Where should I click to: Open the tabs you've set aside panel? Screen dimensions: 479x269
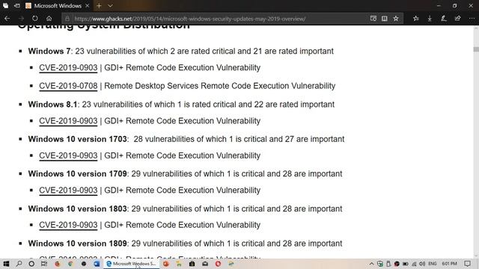point(5,6)
